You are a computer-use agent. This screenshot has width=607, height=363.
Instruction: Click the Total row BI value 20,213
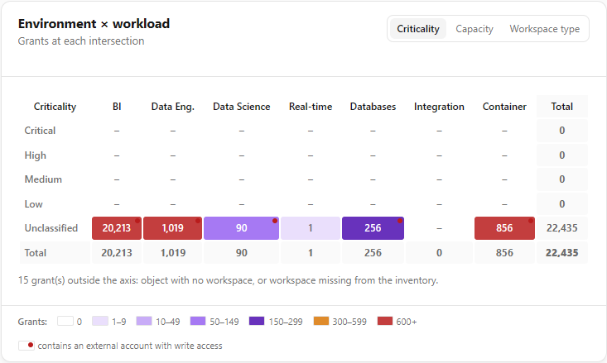click(117, 253)
